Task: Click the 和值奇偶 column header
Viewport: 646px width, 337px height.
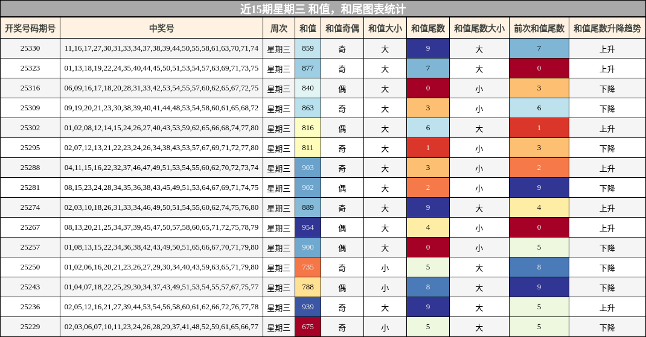Action: tap(342, 28)
